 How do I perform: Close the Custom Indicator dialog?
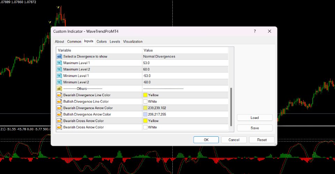(x=269, y=31)
